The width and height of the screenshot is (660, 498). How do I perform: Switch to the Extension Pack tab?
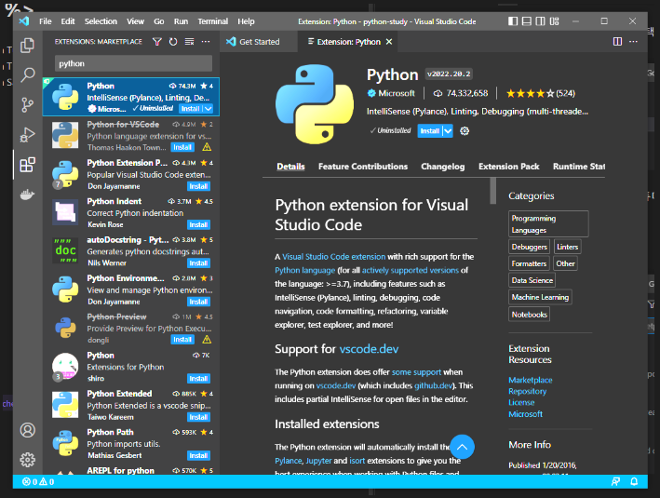508,167
